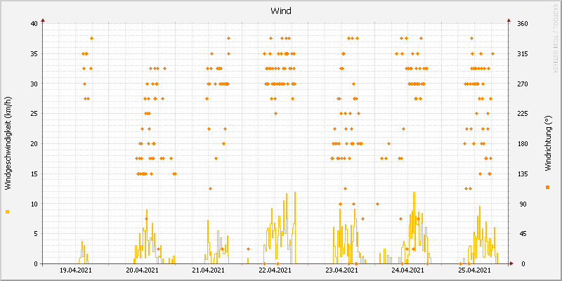The height and width of the screenshot is (281, 562).
Task: Click the left axis value 15
Action: tap(34, 174)
